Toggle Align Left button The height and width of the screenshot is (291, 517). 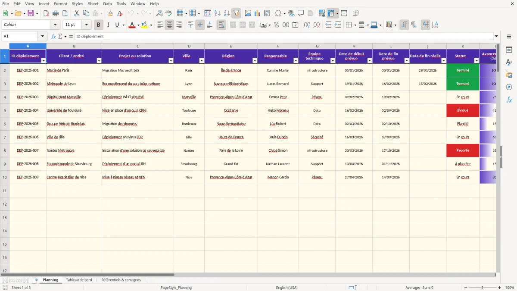(x=160, y=25)
